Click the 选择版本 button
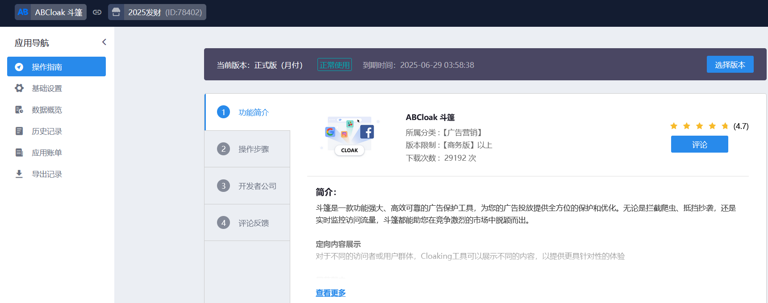Screen dimensions: 768x303 click(x=730, y=64)
